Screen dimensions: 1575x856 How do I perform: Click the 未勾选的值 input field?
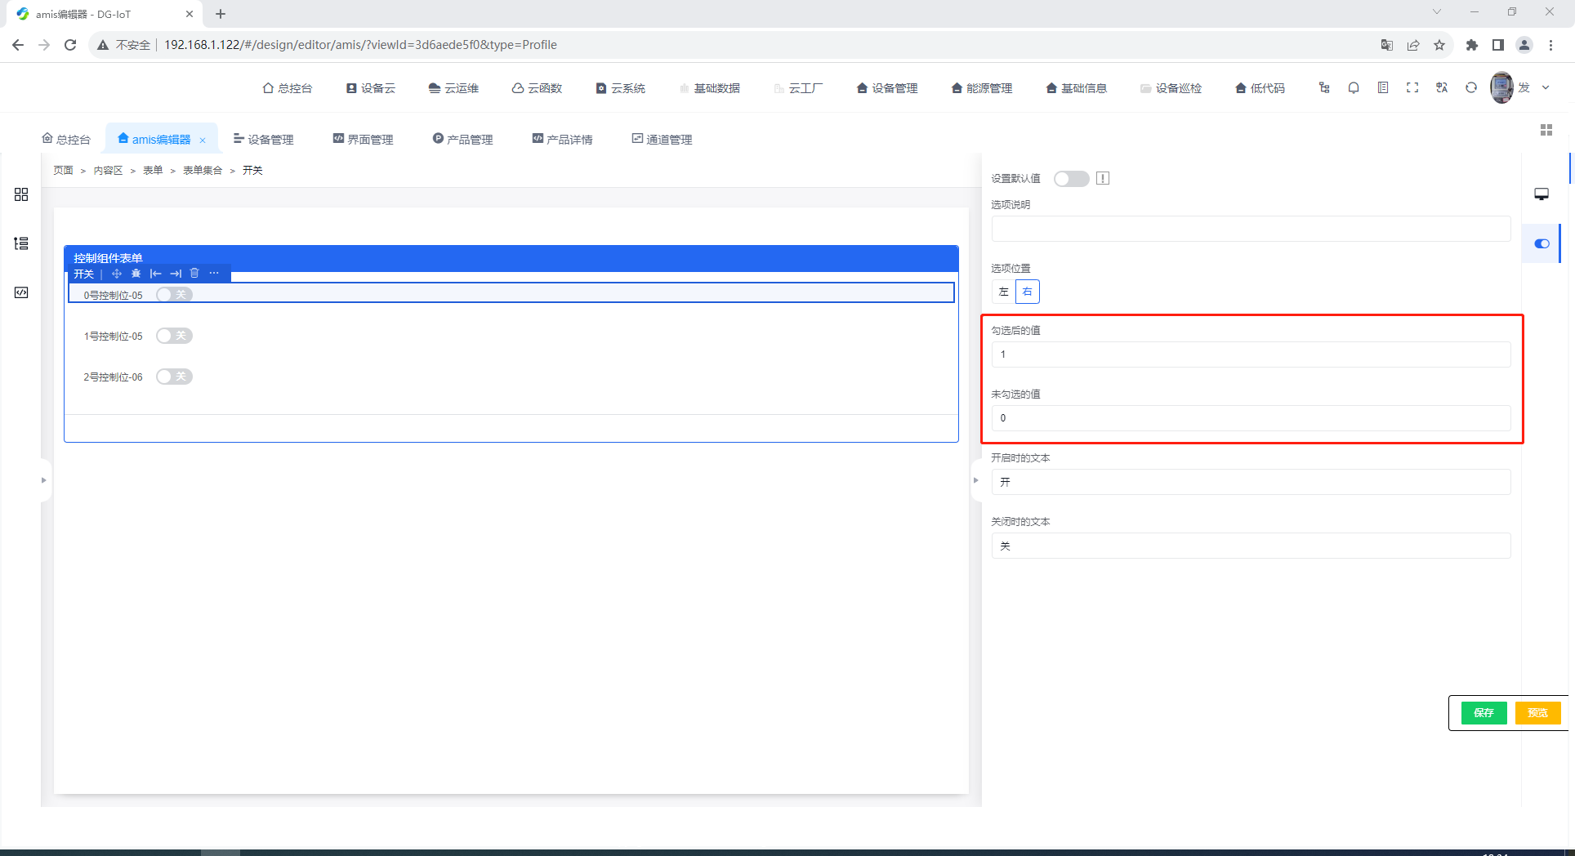1251,418
